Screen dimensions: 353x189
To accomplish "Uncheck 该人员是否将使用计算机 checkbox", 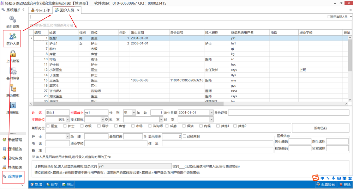I will click(x=34, y=157).
